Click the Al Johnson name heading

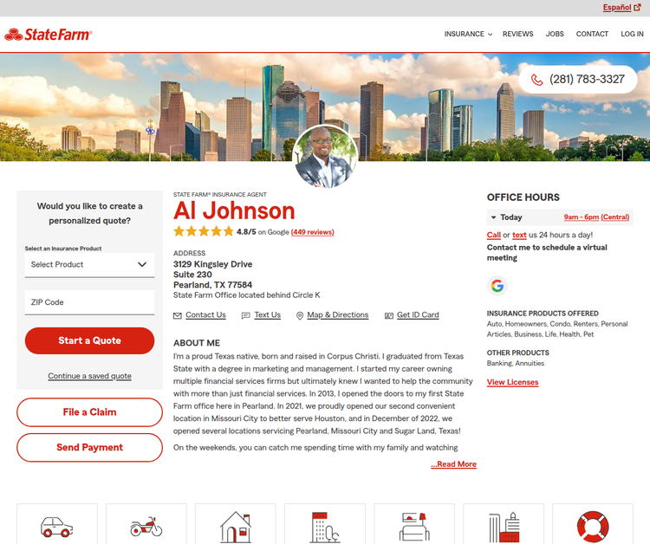tap(234, 210)
